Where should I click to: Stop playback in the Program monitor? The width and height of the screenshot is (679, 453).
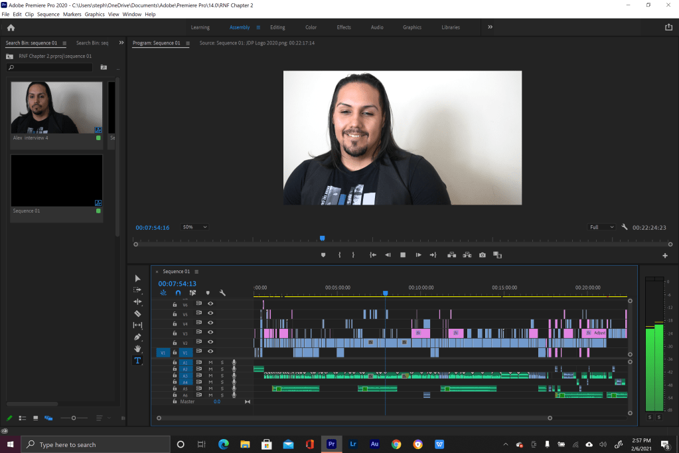coord(403,255)
